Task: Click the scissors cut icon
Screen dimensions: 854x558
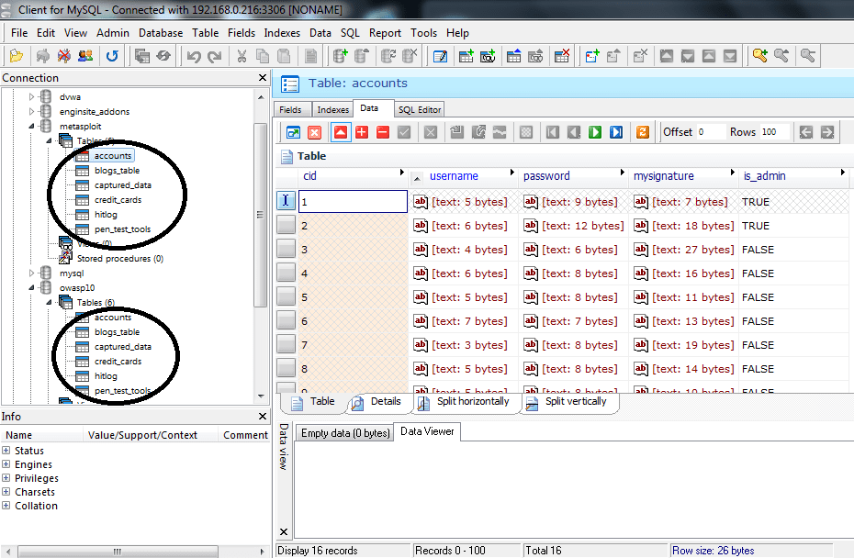Action: [x=241, y=56]
